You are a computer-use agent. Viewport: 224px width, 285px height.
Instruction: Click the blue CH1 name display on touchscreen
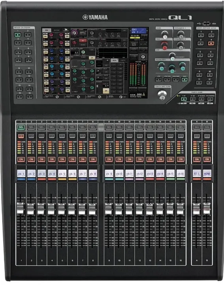coord(138,30)
